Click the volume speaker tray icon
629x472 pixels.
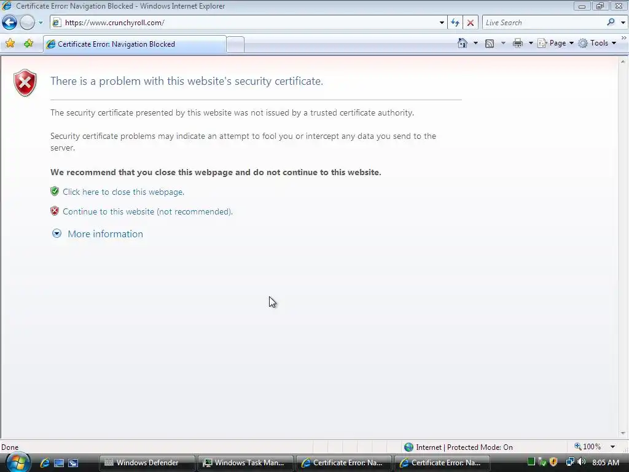(x=581, y=462)
